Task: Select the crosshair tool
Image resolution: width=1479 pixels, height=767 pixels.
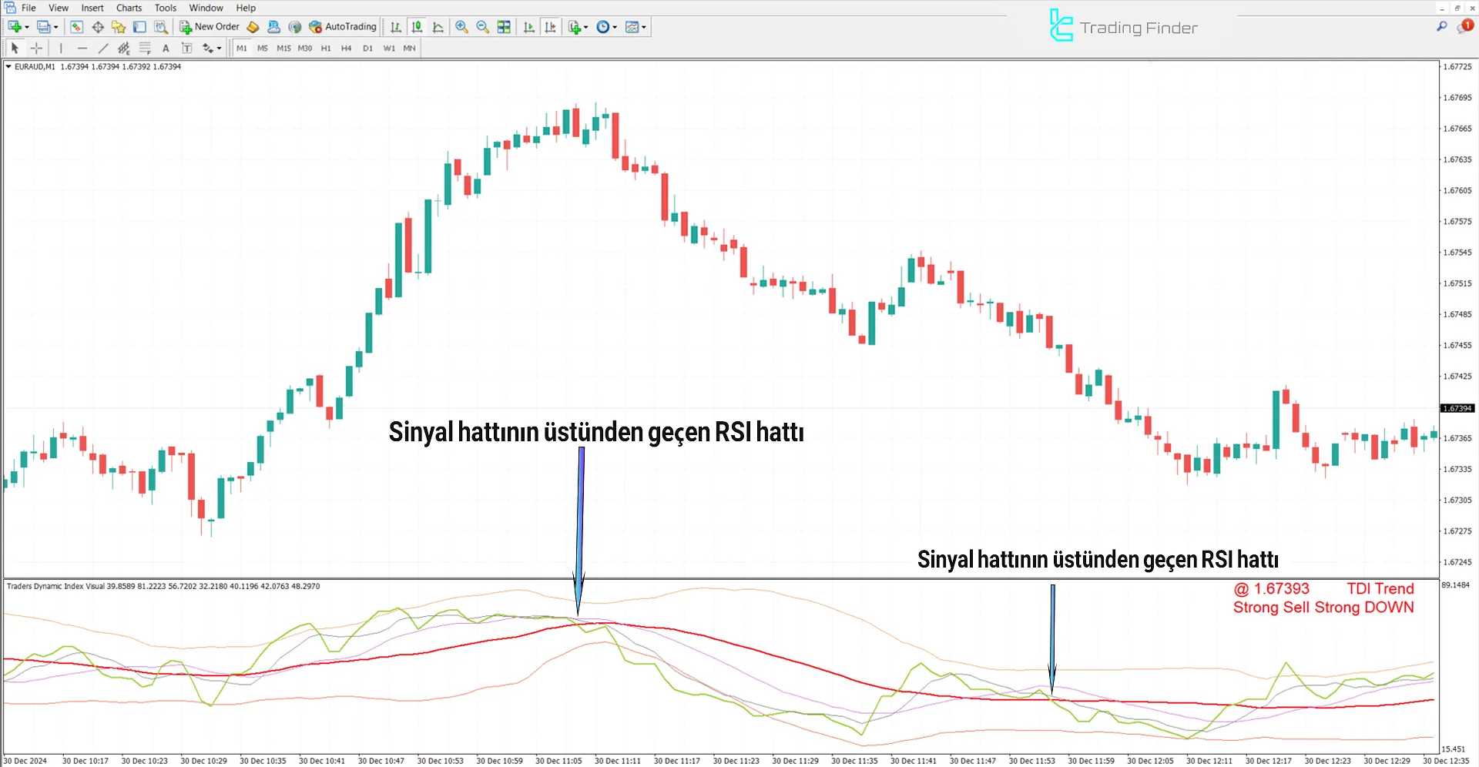Action: click(36, 48)
